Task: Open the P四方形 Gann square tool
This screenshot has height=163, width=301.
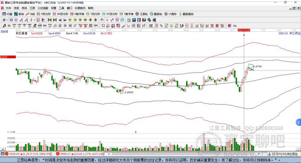Action: [x=44, y=14]
